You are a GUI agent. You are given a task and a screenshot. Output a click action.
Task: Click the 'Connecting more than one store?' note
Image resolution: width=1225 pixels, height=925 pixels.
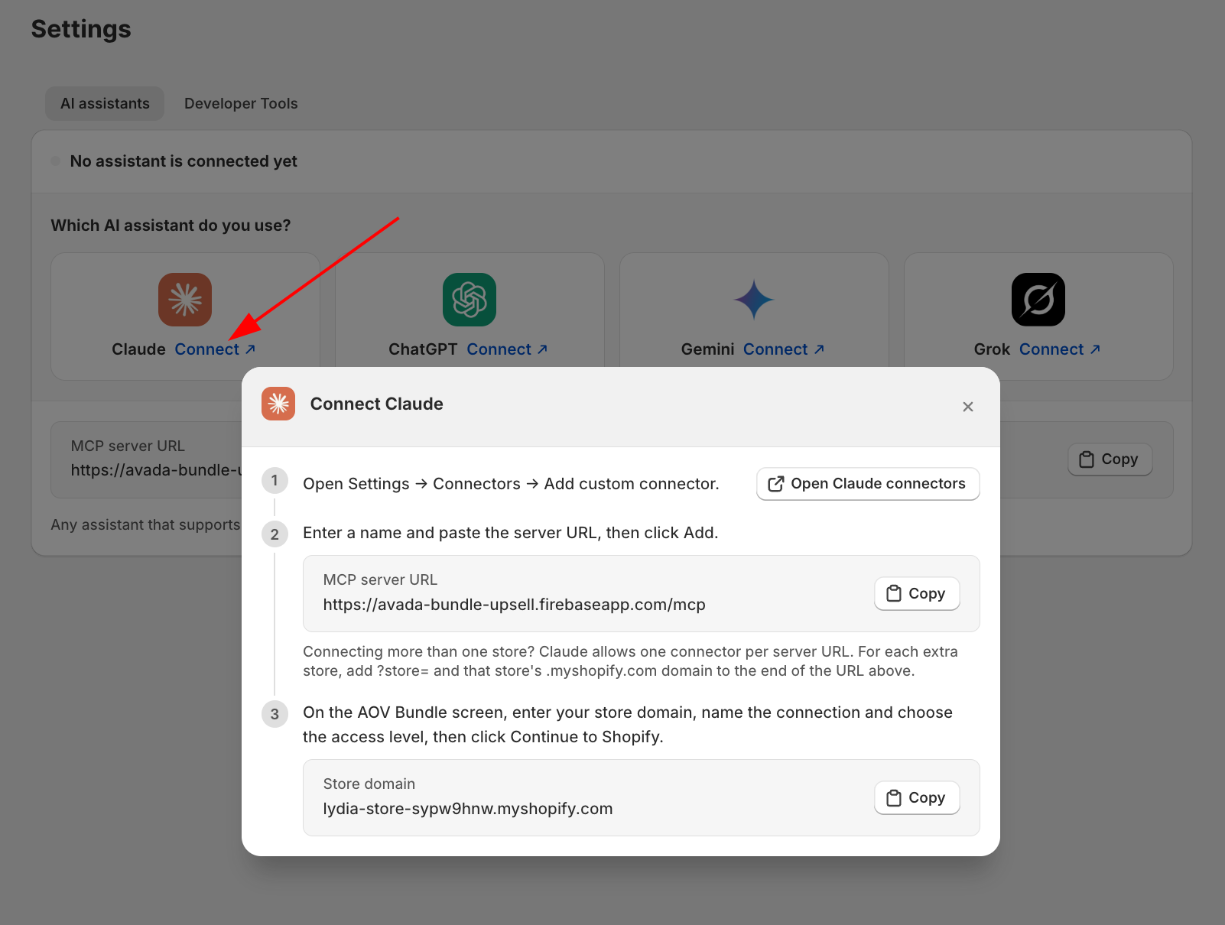(630, 661)
